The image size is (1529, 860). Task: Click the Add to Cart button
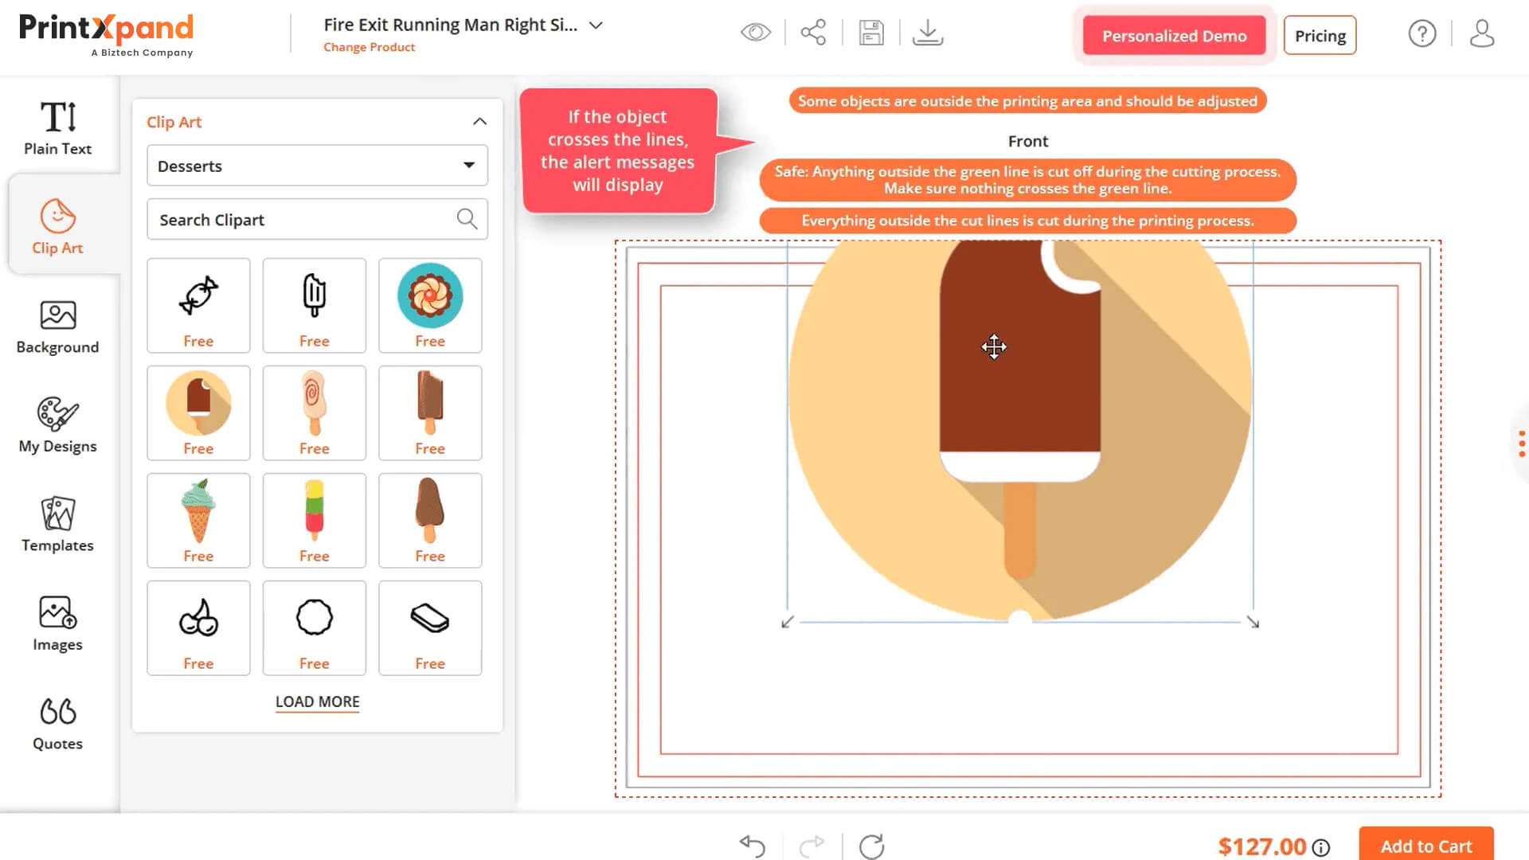pos(1425,846)
